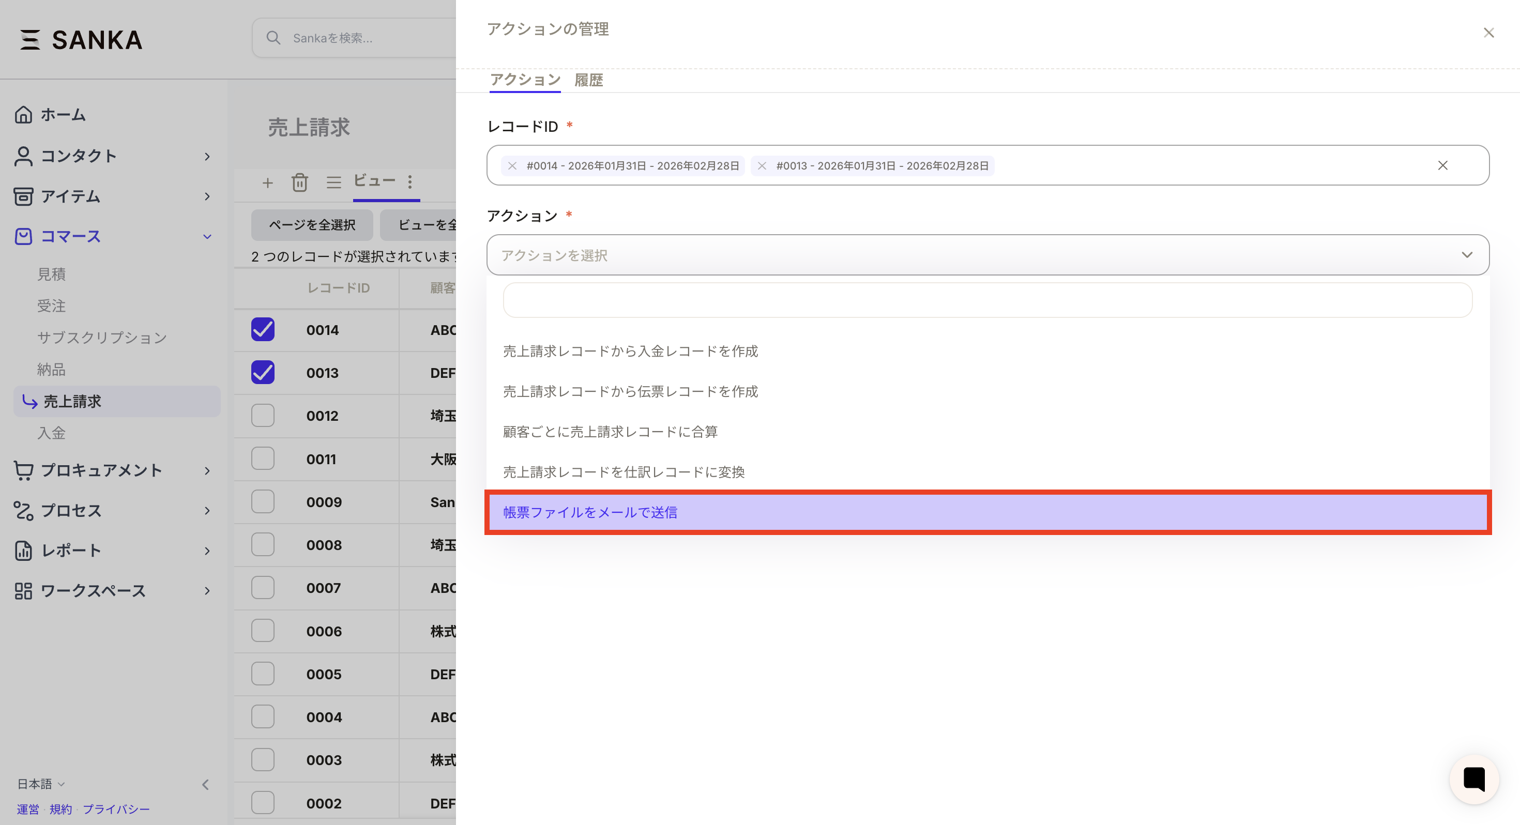Click the action search input field
The image size is (1520, 825).
(x=987, y=300)
